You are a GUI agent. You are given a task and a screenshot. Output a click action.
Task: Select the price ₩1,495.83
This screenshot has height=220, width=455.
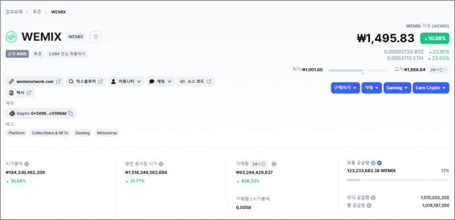(x=386, y=38)
